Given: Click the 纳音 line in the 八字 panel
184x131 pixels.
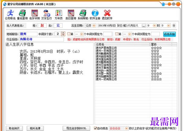Looking at the screenshot, I should click(x=51, y=73).
